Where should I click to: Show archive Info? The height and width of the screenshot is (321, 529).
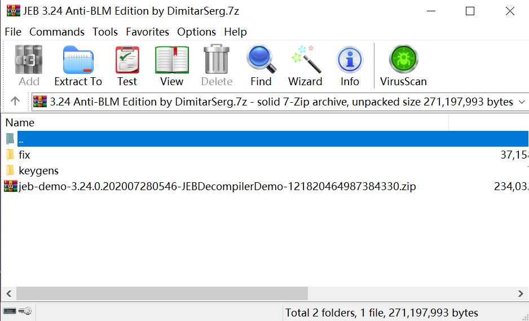coord(350,60)
